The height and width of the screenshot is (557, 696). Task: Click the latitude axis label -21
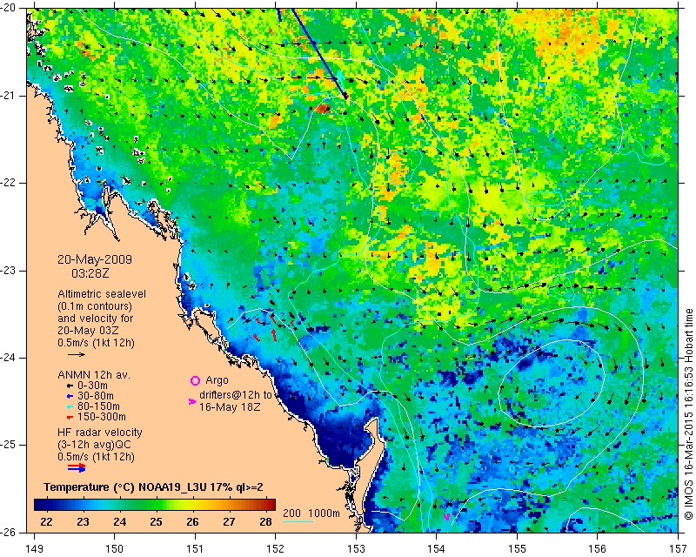10,96
